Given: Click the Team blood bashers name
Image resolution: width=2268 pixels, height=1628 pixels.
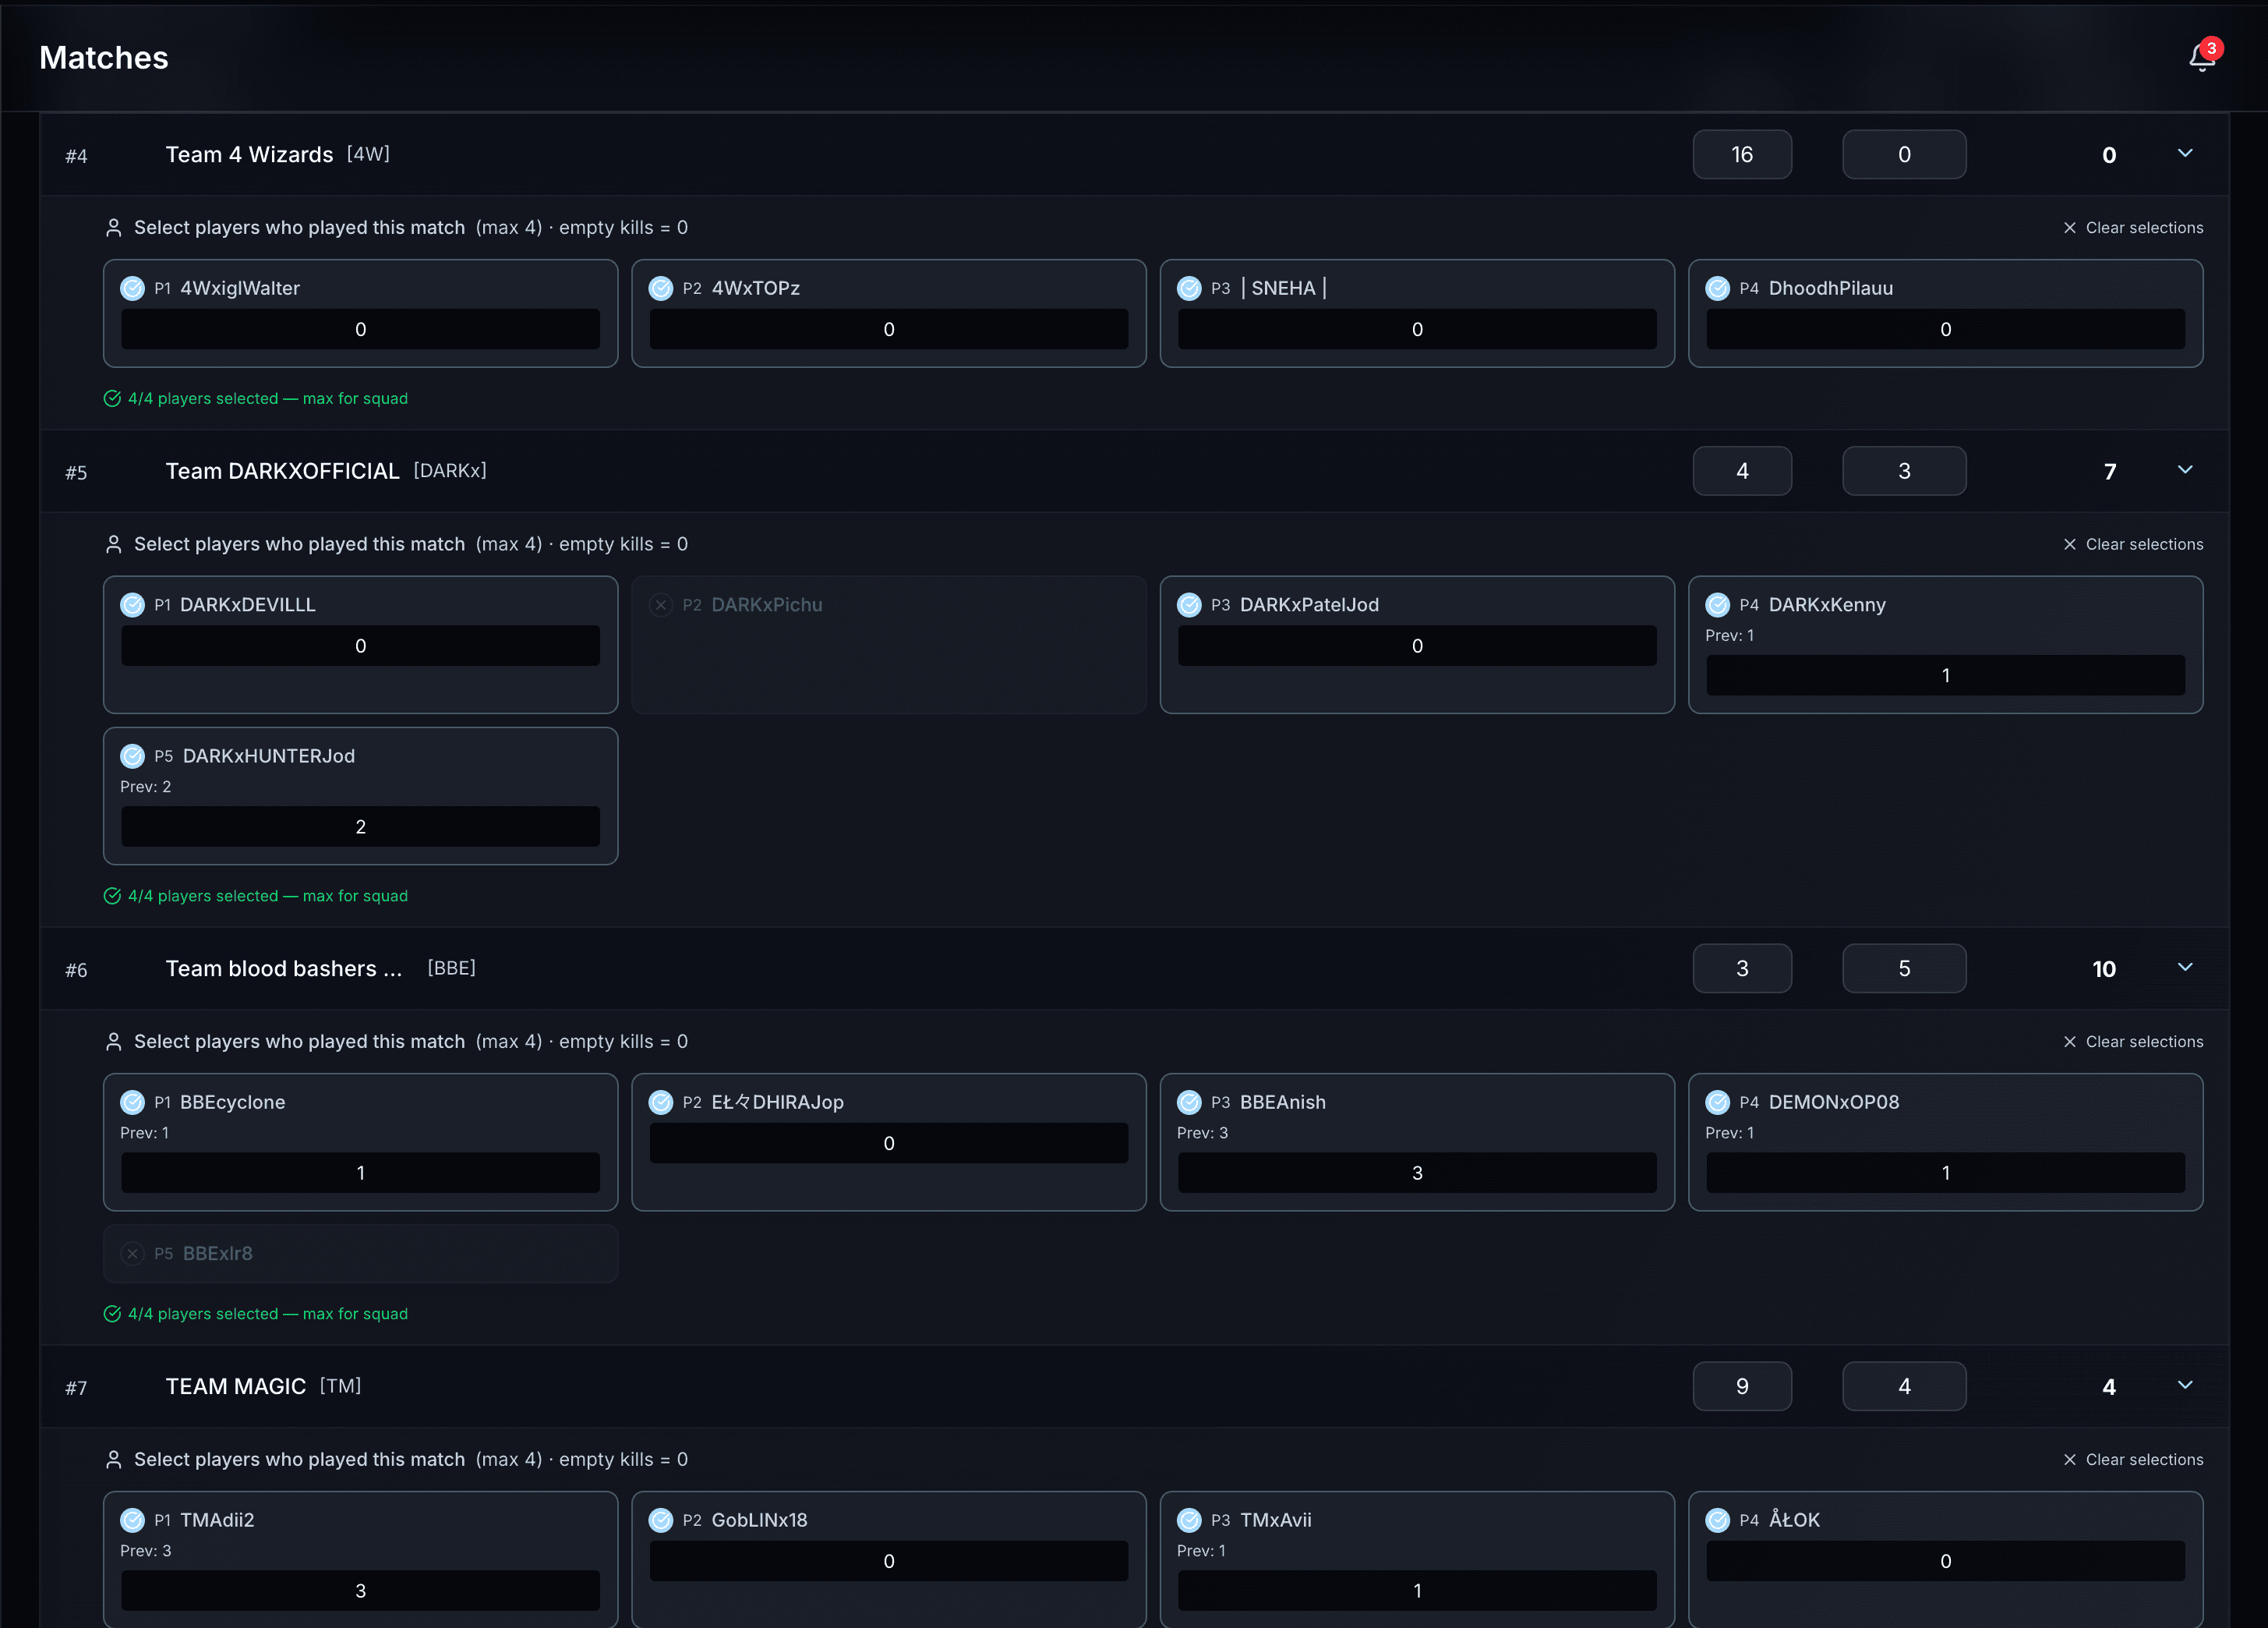Looking at the screenshot, I should coord(284,968).
